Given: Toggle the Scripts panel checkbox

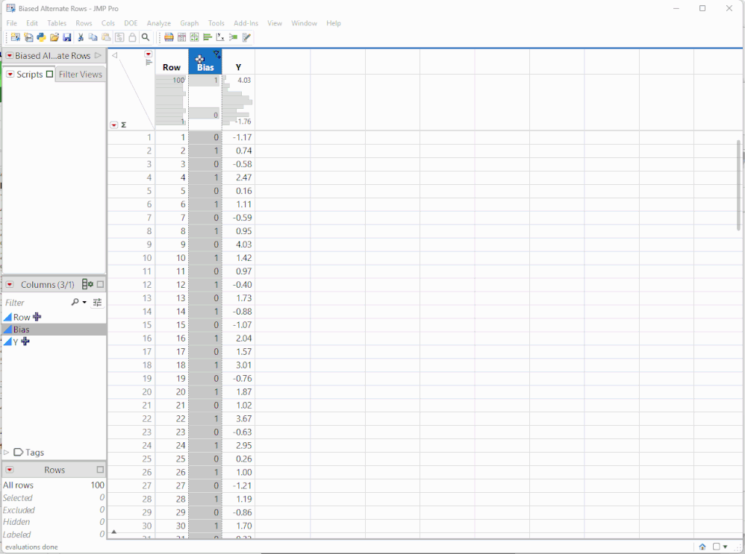Looking at the screenshot, I should (x=49, y=74).
